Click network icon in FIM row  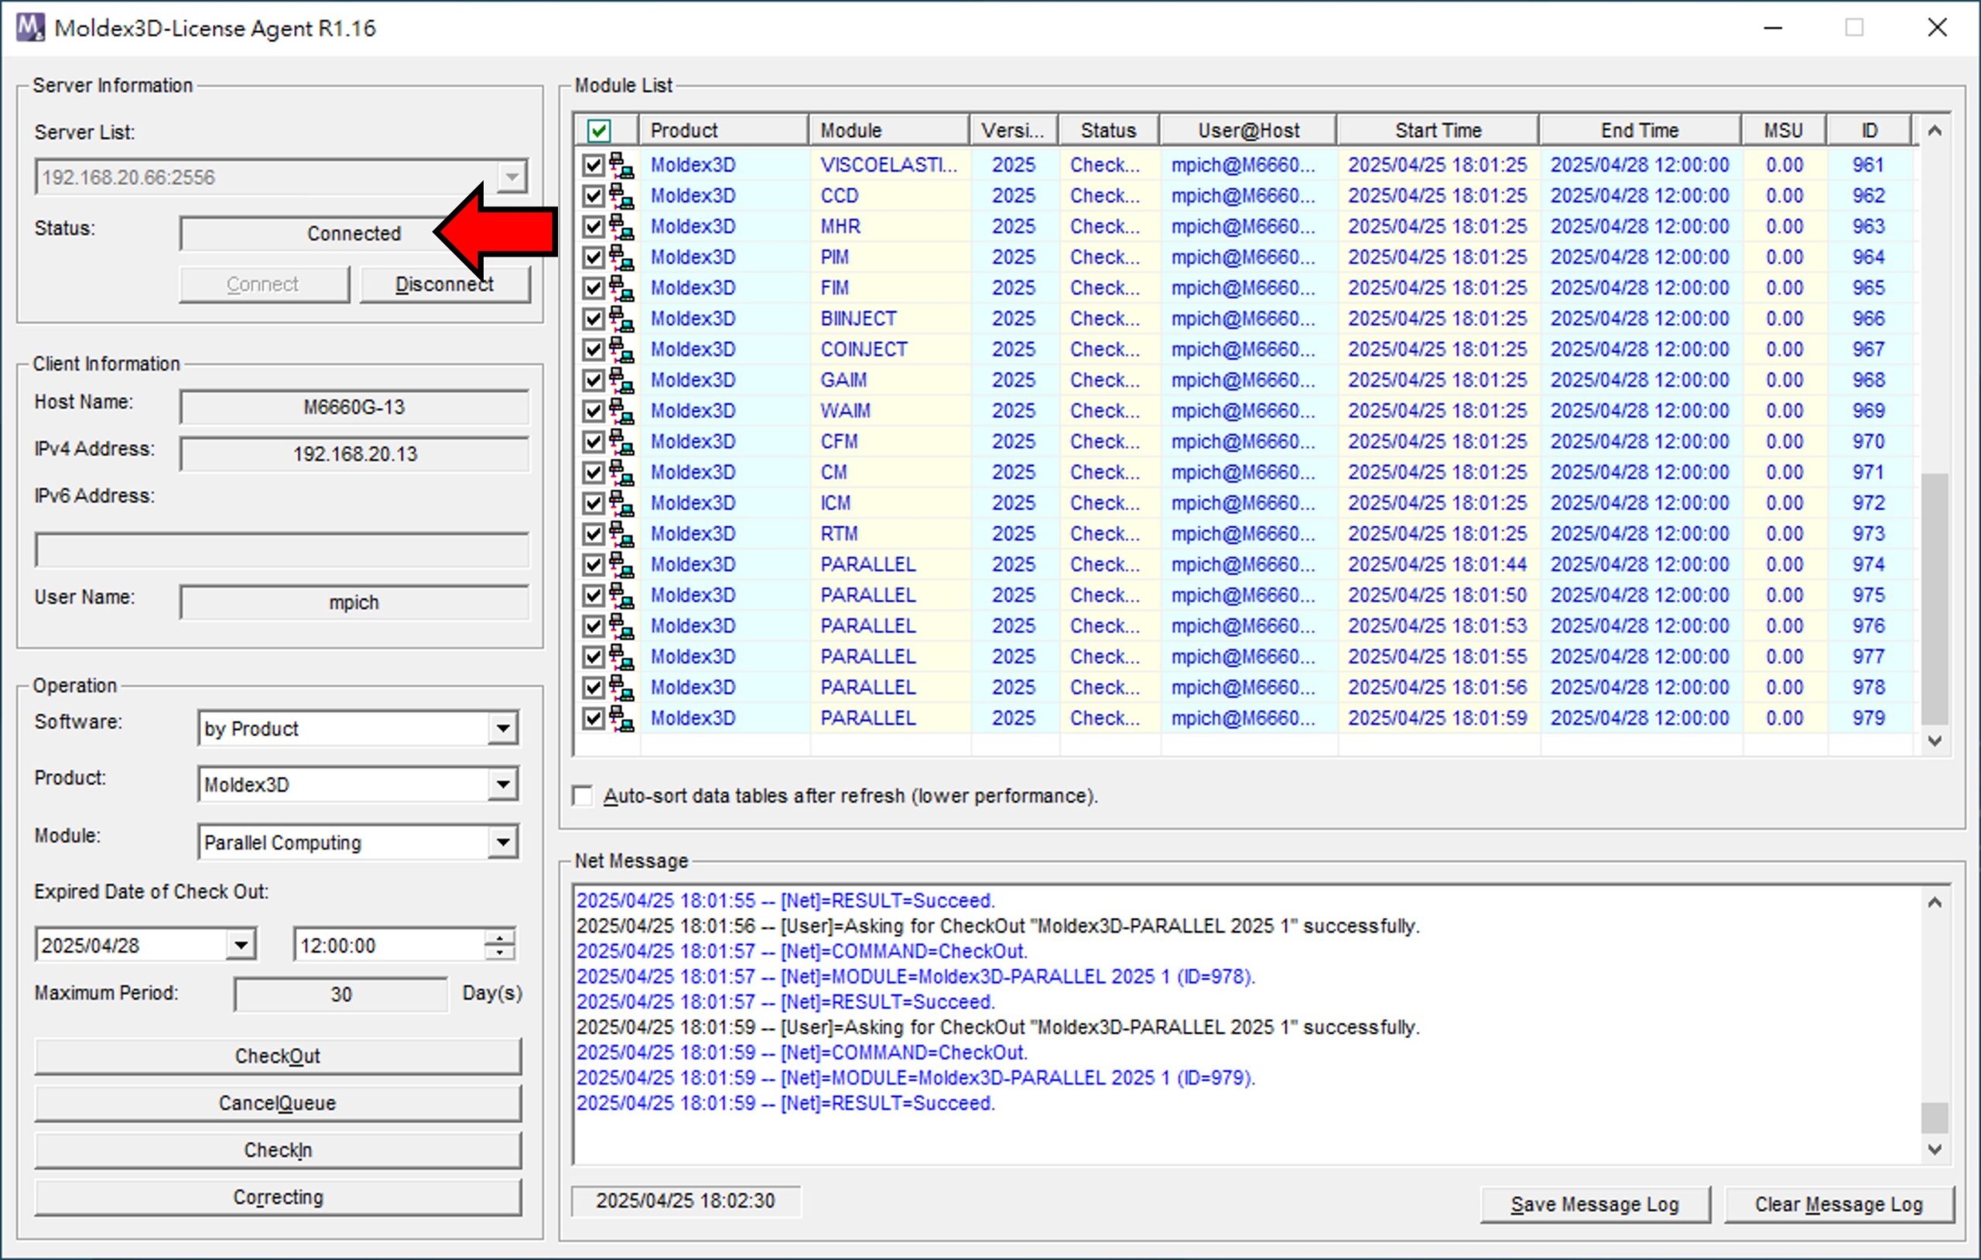click(622, 288)
